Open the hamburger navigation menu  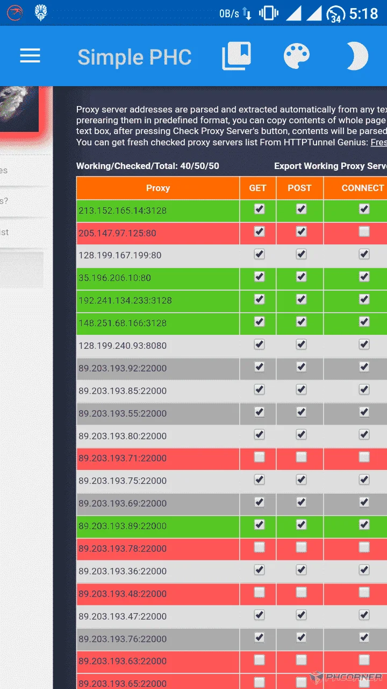coord(30,56)
